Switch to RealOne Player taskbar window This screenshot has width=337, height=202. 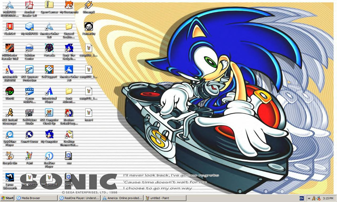(79, 198)
